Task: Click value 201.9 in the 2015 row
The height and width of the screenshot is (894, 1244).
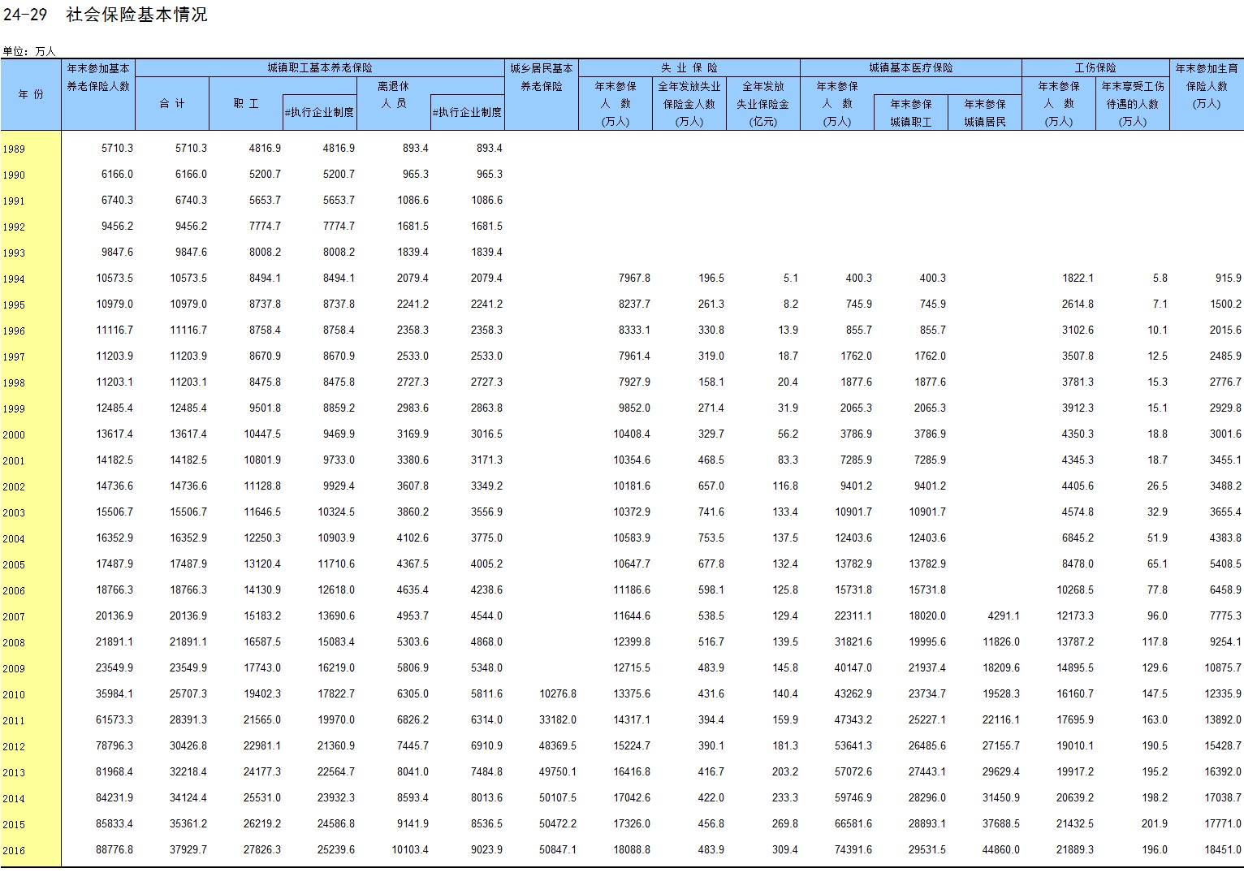Action: pyautogui.click(x=1155, y=824)
